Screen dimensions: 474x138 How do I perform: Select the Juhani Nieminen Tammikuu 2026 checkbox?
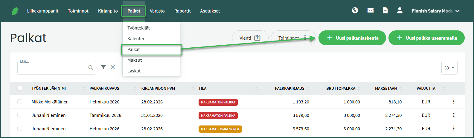[x=20, y=115]
